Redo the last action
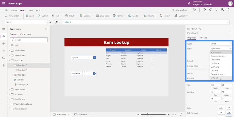Image resolution: width=234 pixels, height=117 pixels. click(210, 10)
